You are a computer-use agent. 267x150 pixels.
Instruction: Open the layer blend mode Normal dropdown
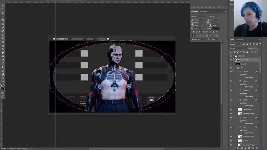click(x=238, y=48)
